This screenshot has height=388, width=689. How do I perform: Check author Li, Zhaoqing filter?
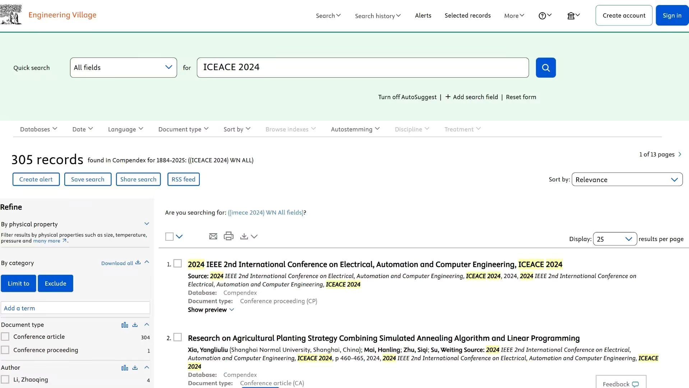point(5,379)
